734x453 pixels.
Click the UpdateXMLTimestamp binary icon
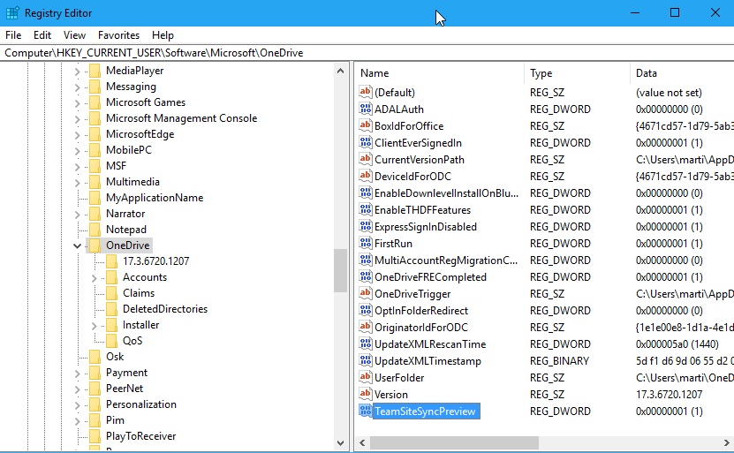coord(365,361)
